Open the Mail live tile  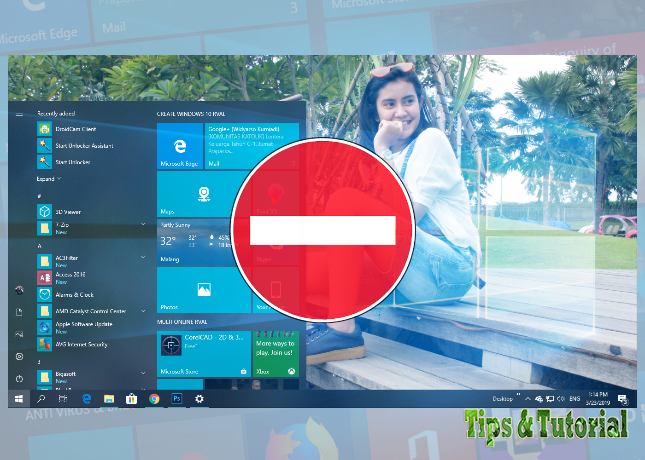coord(252,146)
